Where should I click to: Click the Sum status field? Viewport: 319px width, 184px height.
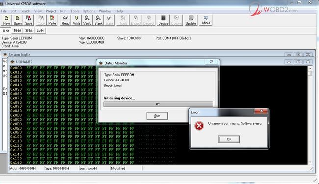[95, 168]
